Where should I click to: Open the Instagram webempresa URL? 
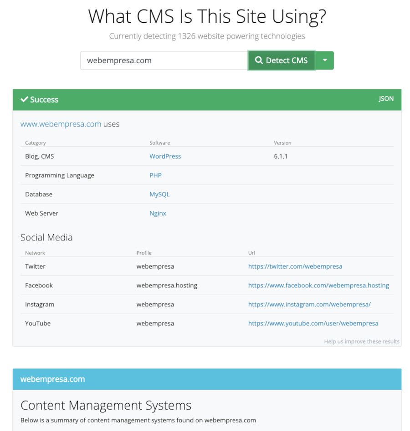(x=309, y=304)
